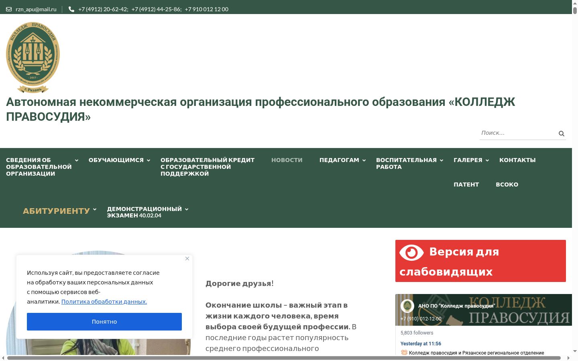Screen dimensions: 578x361
Task: Click the college full name site title
Action: (261, 109)
